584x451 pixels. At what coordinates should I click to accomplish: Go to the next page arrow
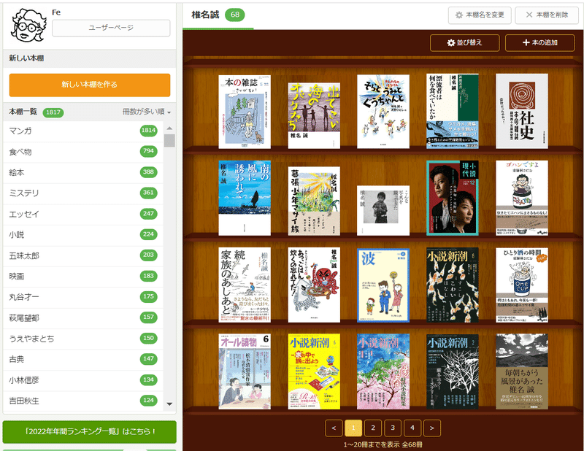point(431,428)
